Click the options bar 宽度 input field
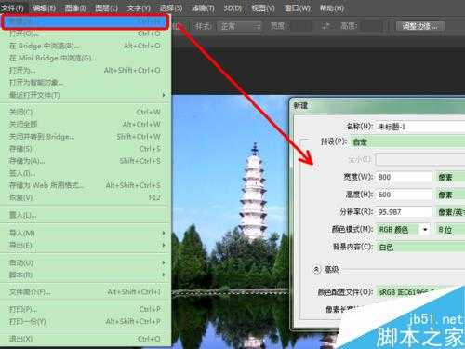The height and width of the screenshot is (349, 465). (300, 26)
